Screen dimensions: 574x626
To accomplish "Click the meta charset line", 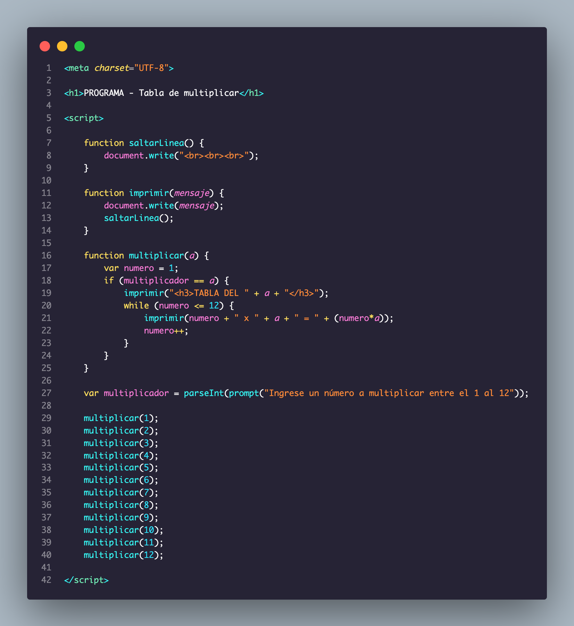I will coord(119,68).
